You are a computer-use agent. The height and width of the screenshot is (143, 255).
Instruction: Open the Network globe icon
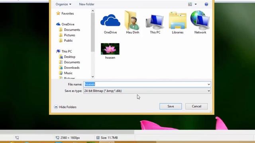coord(200,20)
